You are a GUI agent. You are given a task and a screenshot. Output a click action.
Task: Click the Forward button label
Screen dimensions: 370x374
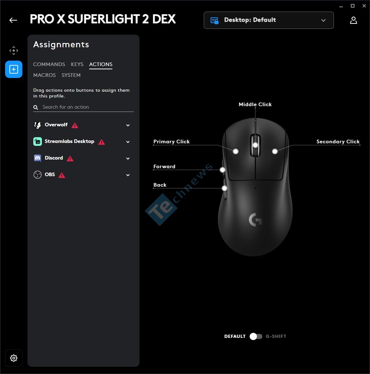pyautogui.click(x=164, y=166)
